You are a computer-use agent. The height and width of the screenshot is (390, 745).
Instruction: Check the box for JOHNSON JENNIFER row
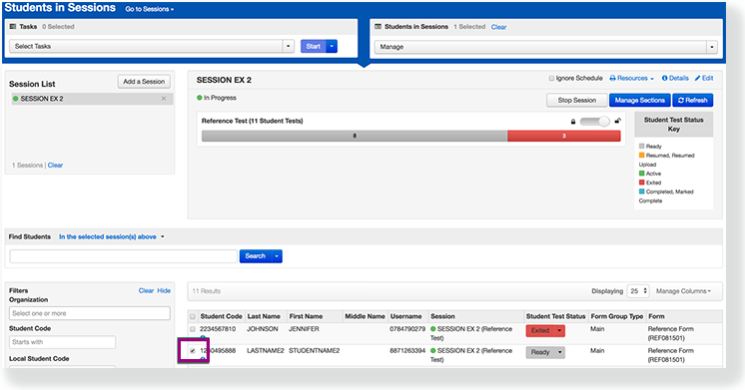(193, 329)
